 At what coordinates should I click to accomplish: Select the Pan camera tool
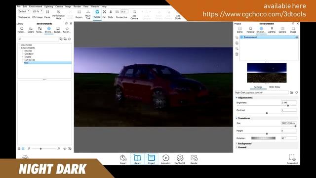[x=104, y=14]
